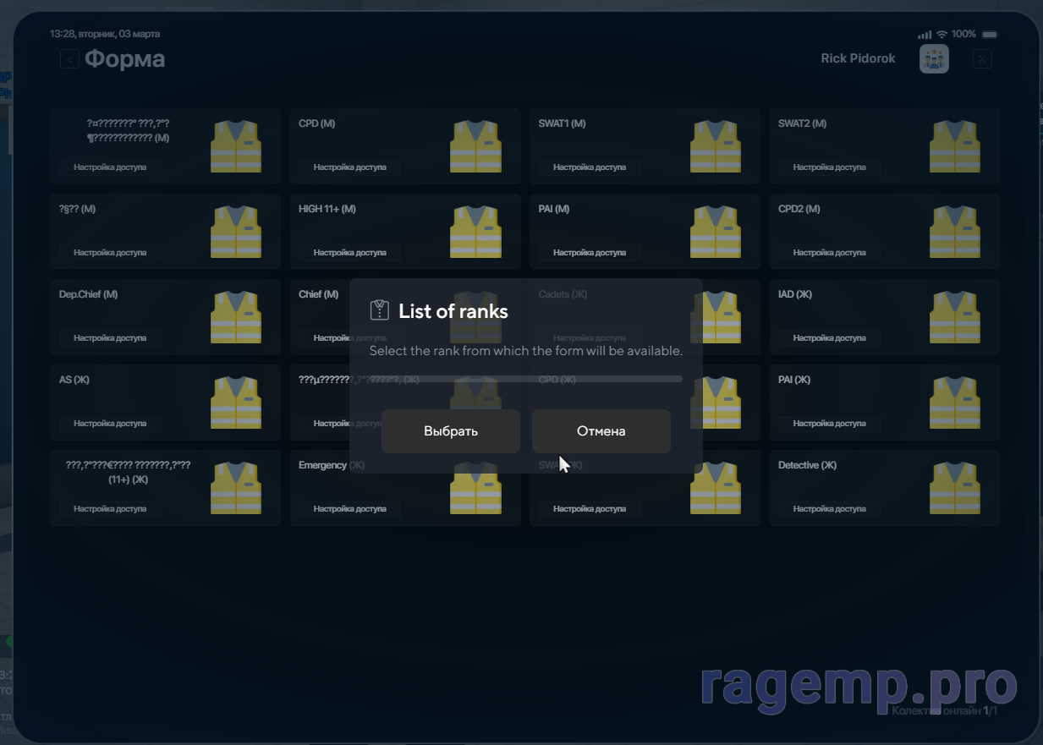Click the vest icon on PAI (M) card

[x=716, y=232]
